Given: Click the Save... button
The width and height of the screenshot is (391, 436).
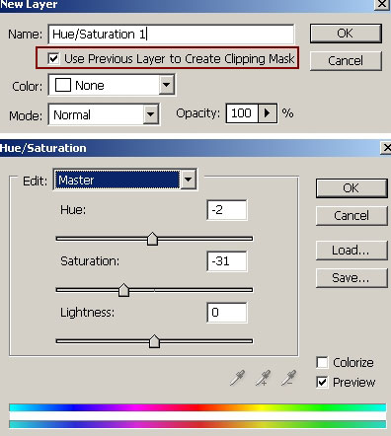Looking at the screenshot, I should coord(352,278).
